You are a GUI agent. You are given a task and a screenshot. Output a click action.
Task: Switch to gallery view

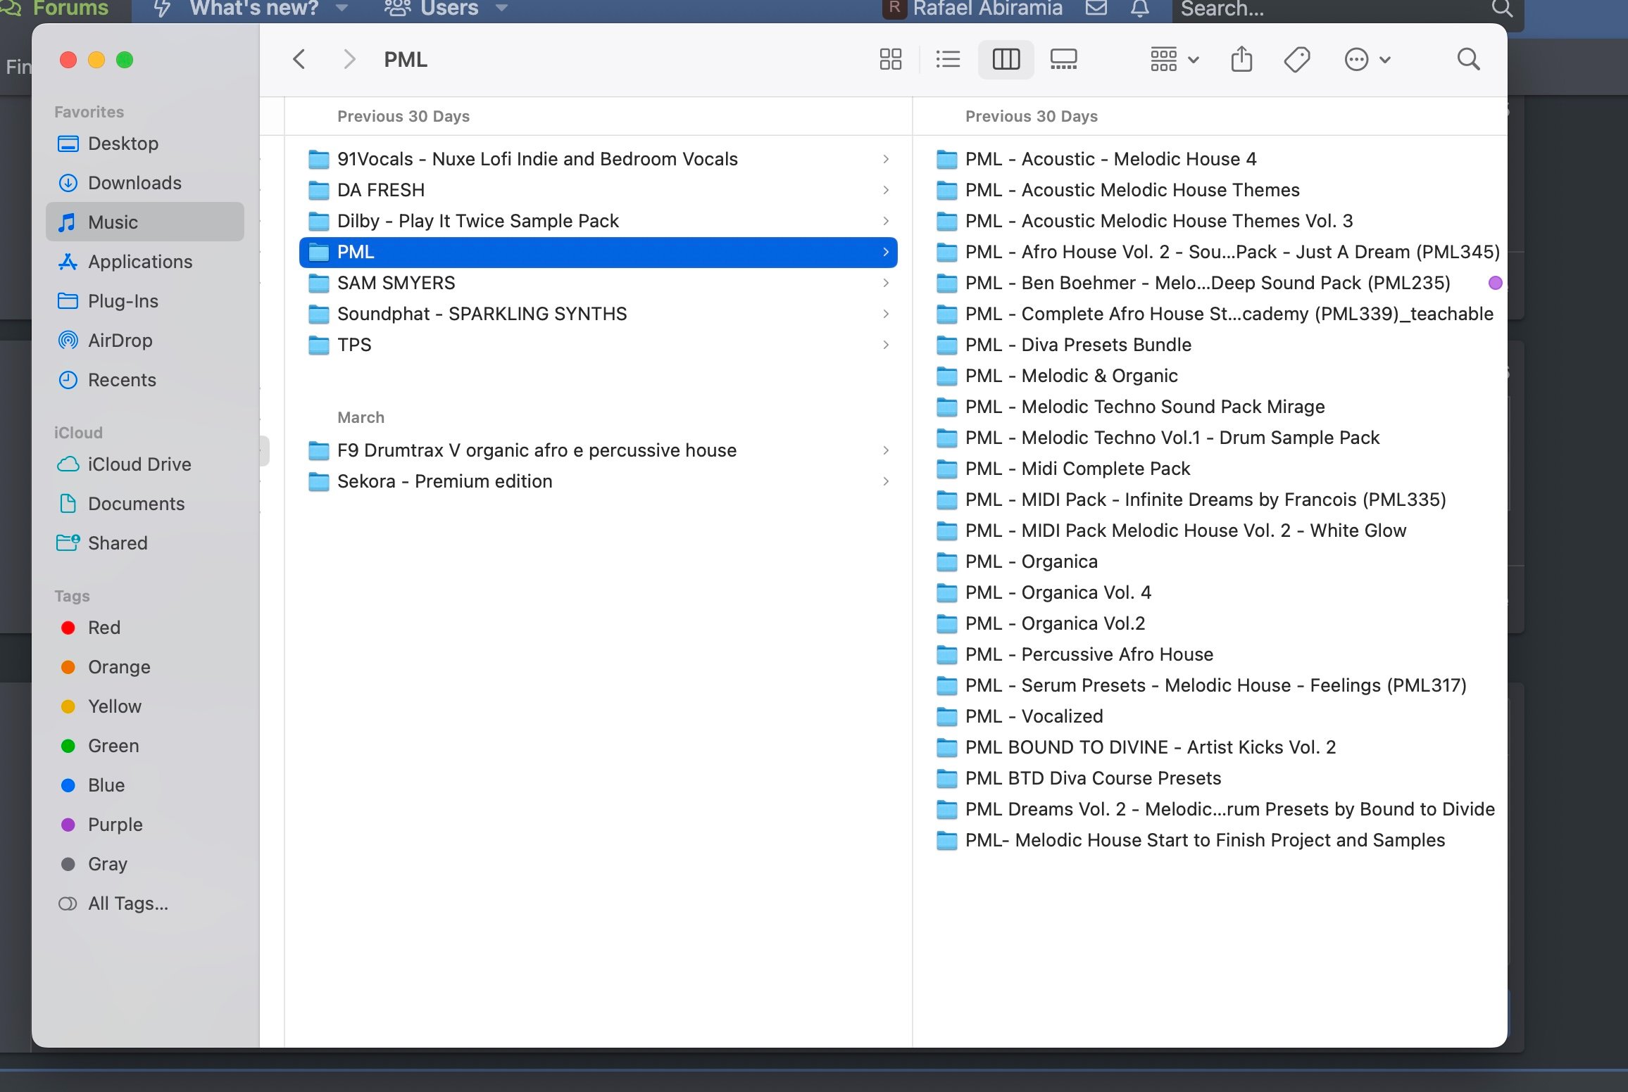1063,59
